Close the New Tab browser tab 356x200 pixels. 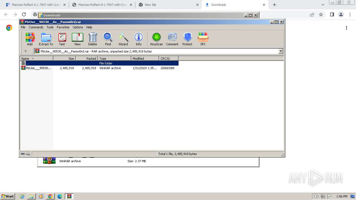197,5
